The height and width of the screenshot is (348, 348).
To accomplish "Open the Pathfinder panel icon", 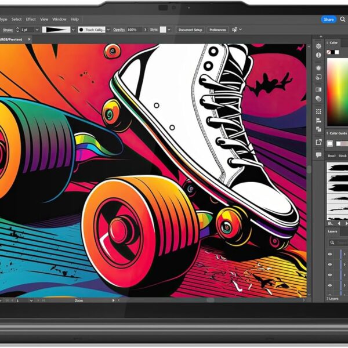I will [318, 129].
